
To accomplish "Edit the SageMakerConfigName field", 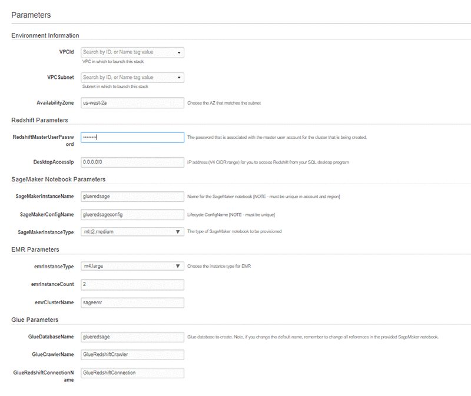I will [x=132, y=214].
